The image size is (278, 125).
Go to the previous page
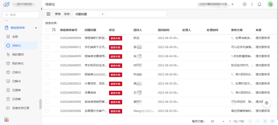(x=258, y=121)
